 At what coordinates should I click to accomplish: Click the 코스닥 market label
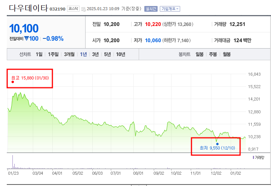tap(73, 9)
